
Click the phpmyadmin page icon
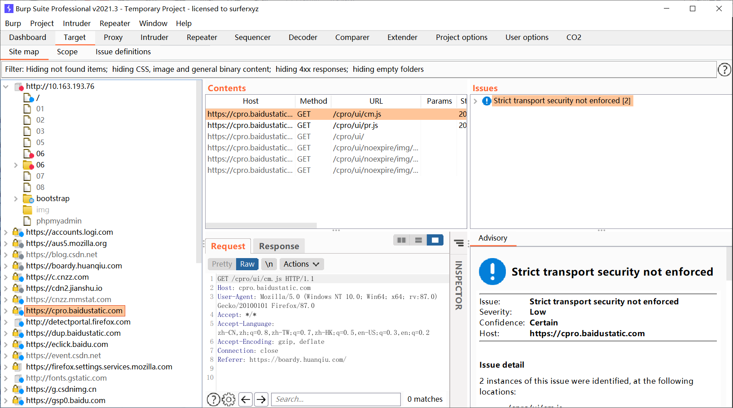click(27, 221)
